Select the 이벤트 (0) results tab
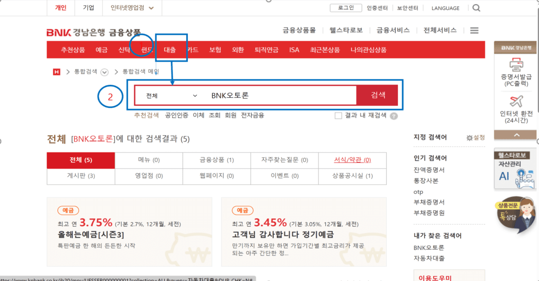Screen dimensions: 539x281 pos(285,176)
